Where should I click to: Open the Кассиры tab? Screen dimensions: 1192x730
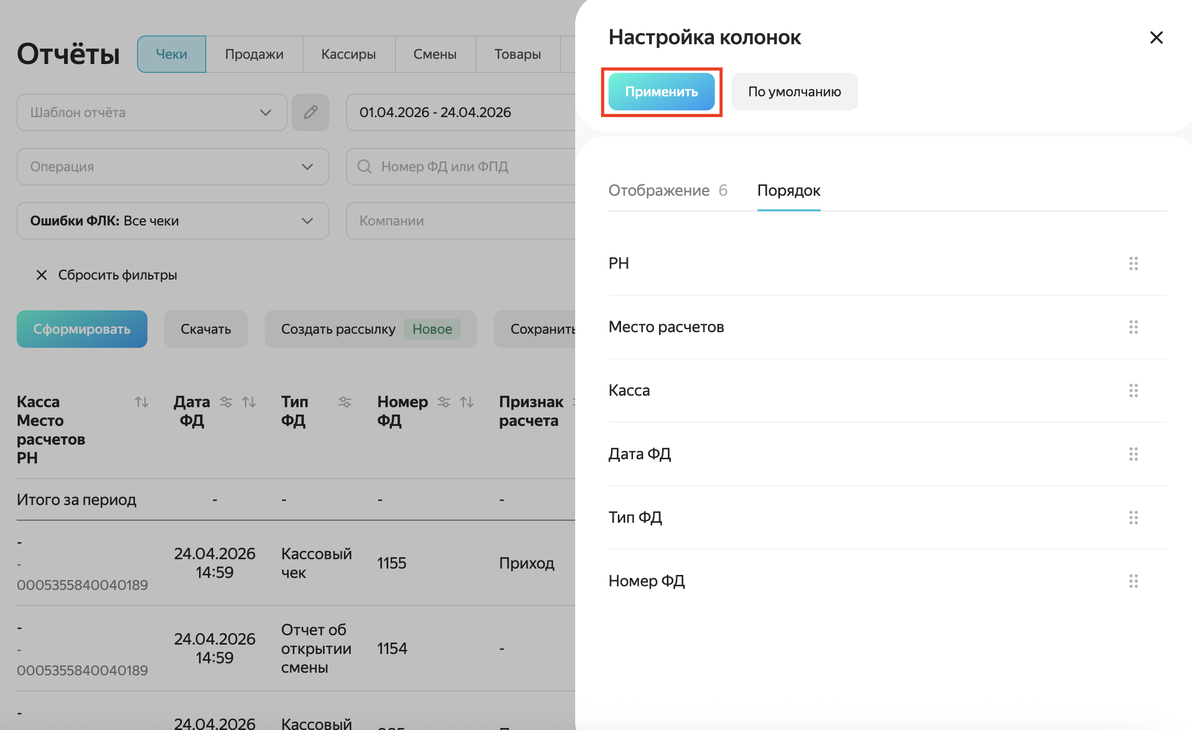349,54
